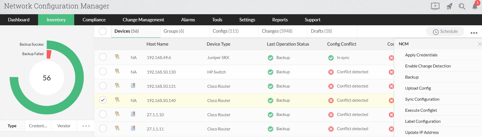Close the NCM actions panel
482x137 pixels.
[480, 44]
